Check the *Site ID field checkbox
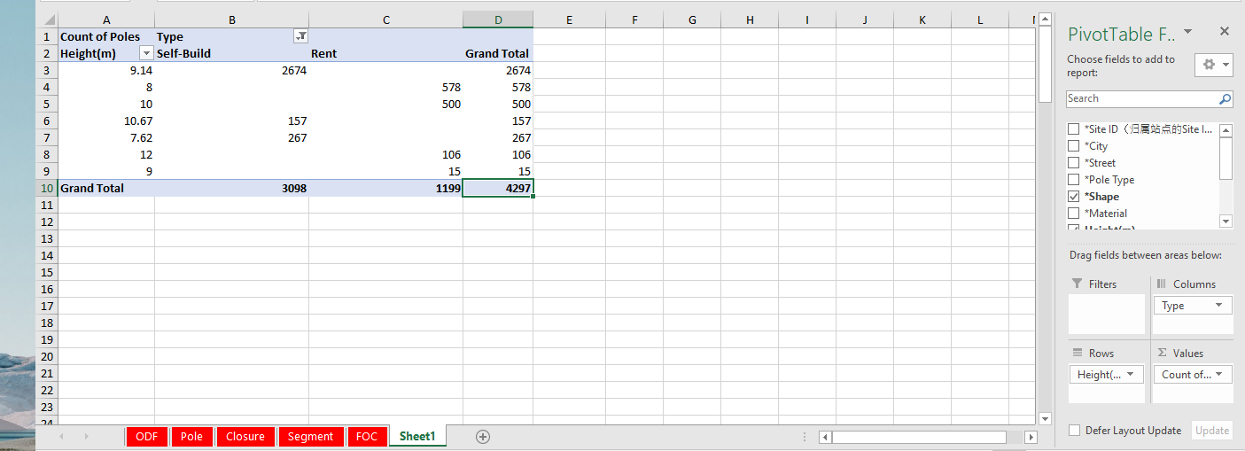 (1074, 129)
